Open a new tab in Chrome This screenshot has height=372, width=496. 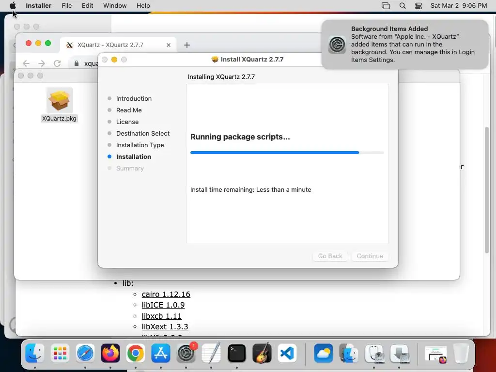point(186,45)
